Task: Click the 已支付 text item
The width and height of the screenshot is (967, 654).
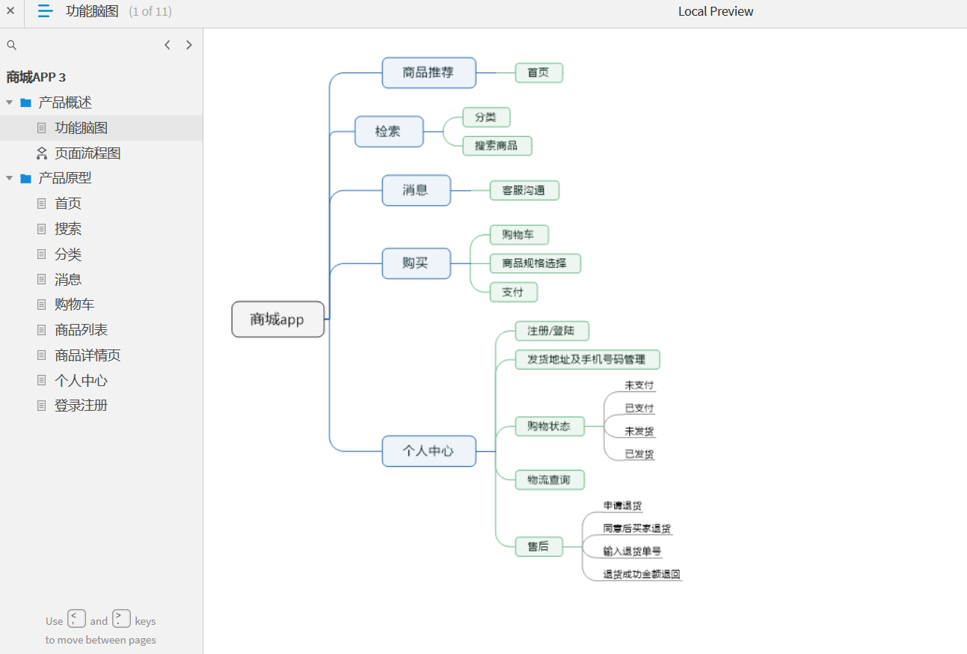Action: click(639, 409)
